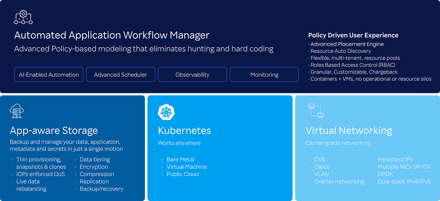Open the Monitoring button
Image resolution: width=440 pixels, height=201 pixels.
(x=264, y=74)
